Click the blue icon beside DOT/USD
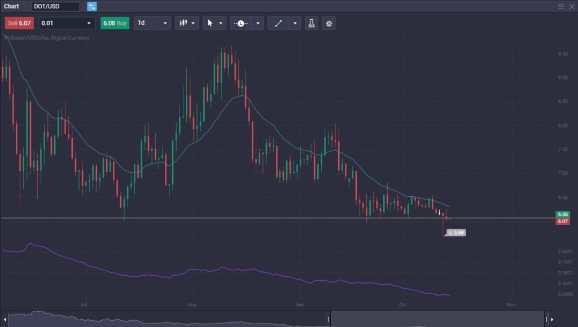578x327 pixels. coord(90,6)
